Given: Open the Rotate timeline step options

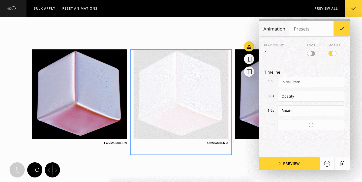Looking at the screenshot, I should coord(311,111).
